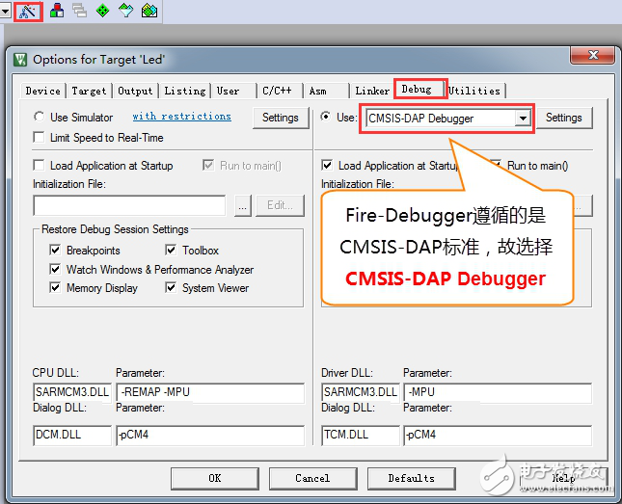622x504 pixels.
Task: Click the Keil logo icon in the dialog title bar
Action: click(20, 59)
